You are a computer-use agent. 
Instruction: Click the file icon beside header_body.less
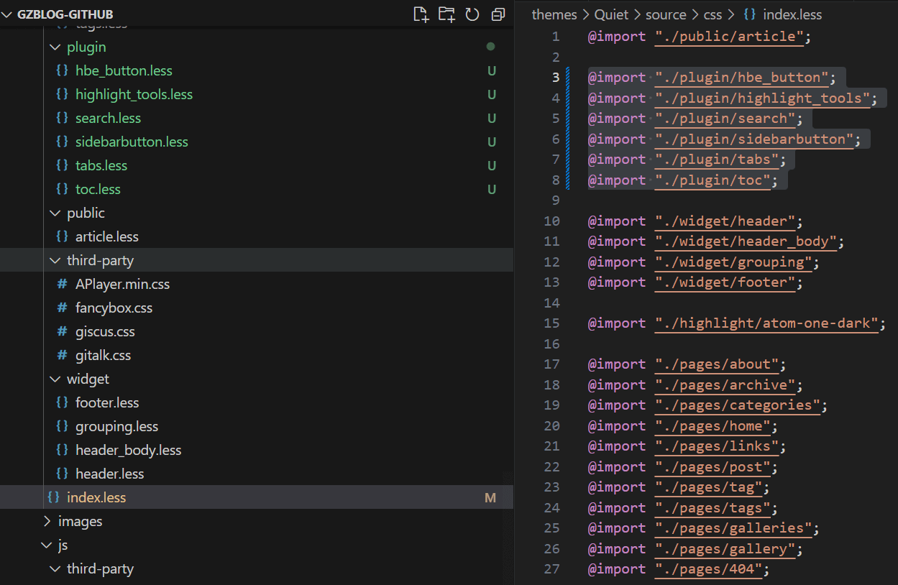63,450
